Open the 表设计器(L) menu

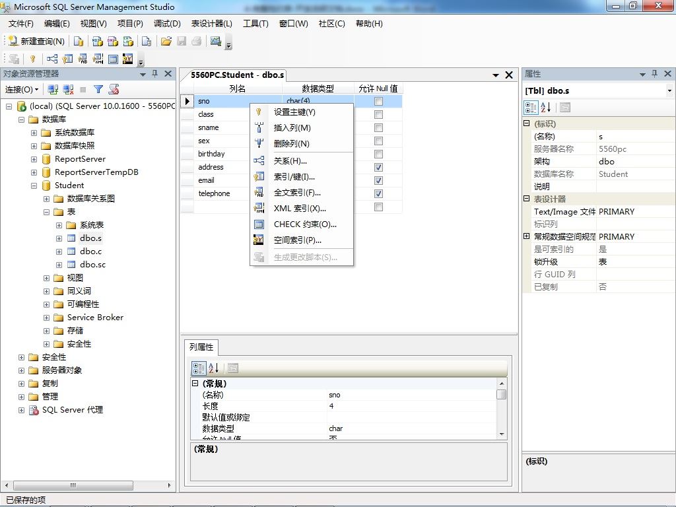tap(211, 24)
